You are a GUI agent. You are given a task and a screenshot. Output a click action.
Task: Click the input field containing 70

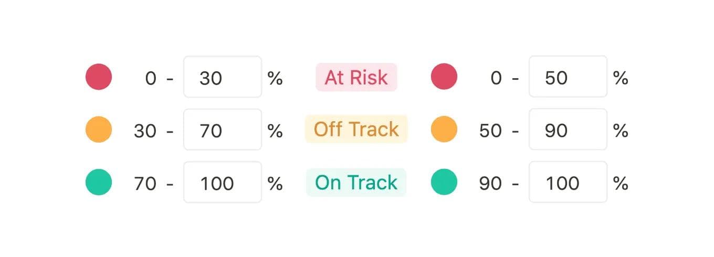pos(222,130)
